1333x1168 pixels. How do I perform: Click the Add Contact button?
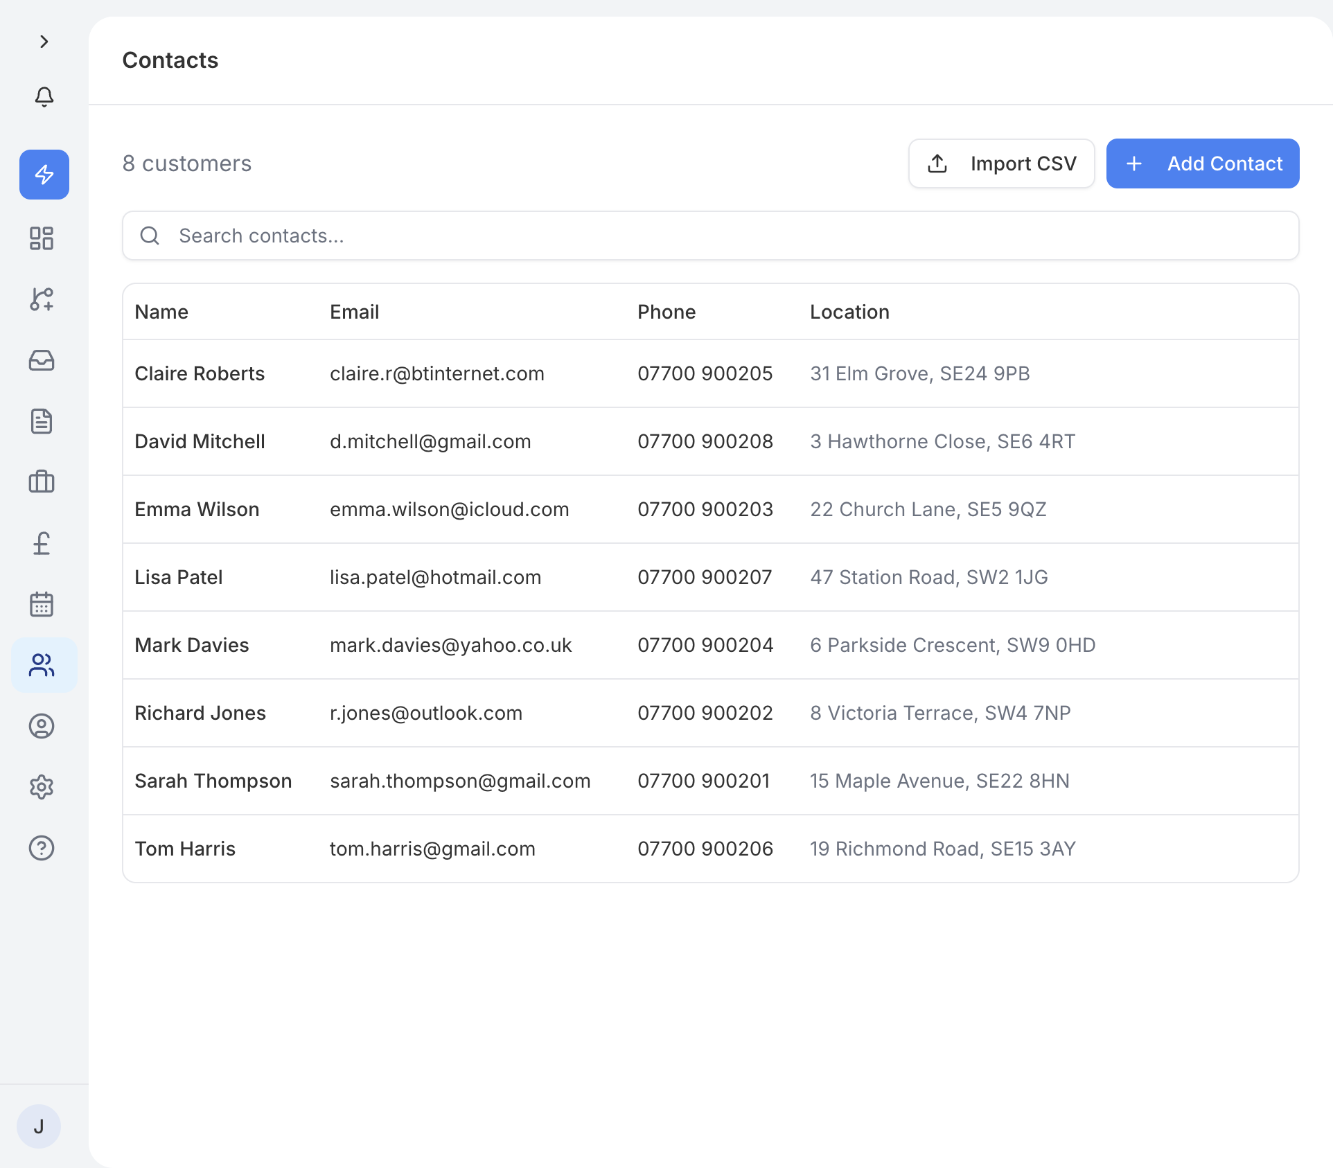[x=1202, y=163]
